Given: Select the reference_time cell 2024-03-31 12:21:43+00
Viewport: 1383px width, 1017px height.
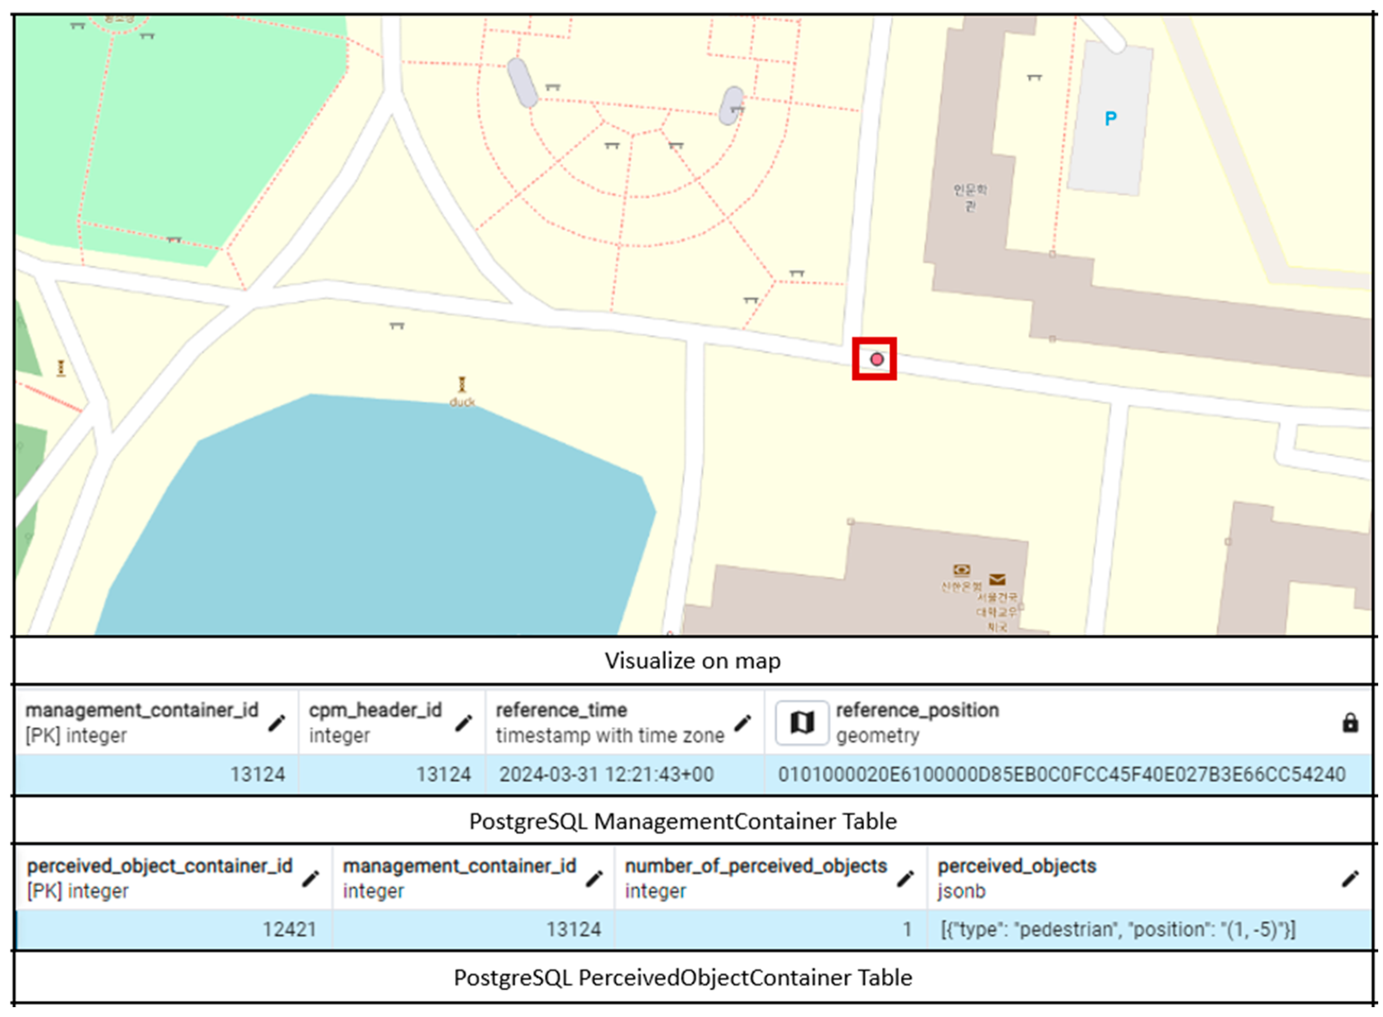Looking at the screenshot, I should (607, 774).
